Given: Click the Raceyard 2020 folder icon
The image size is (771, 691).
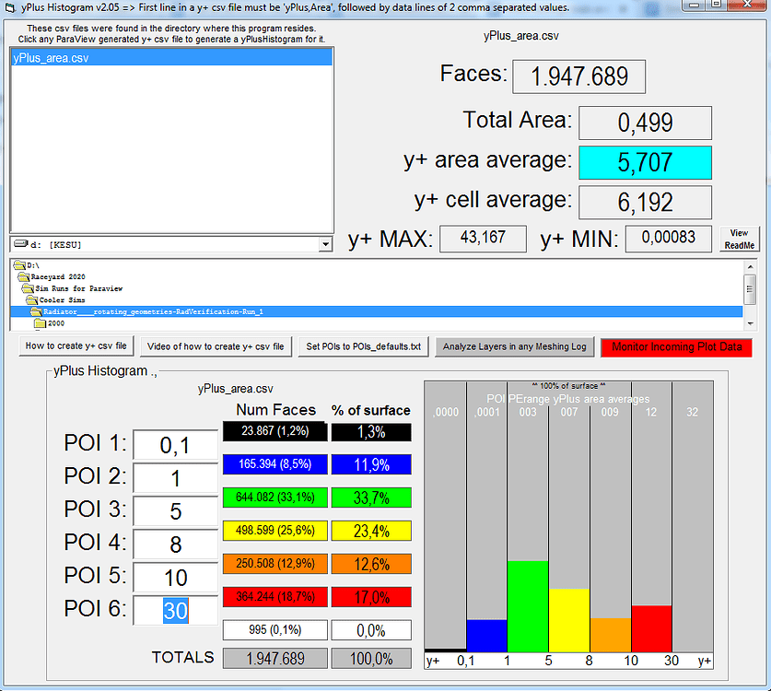Looking at the screenshot, I should [22, 275].
